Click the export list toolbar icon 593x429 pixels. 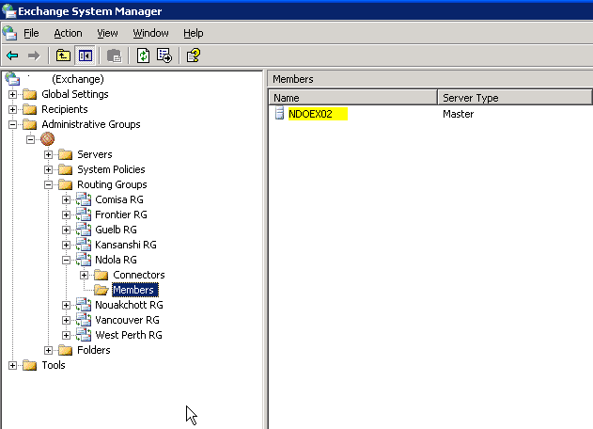pos(164,56)
